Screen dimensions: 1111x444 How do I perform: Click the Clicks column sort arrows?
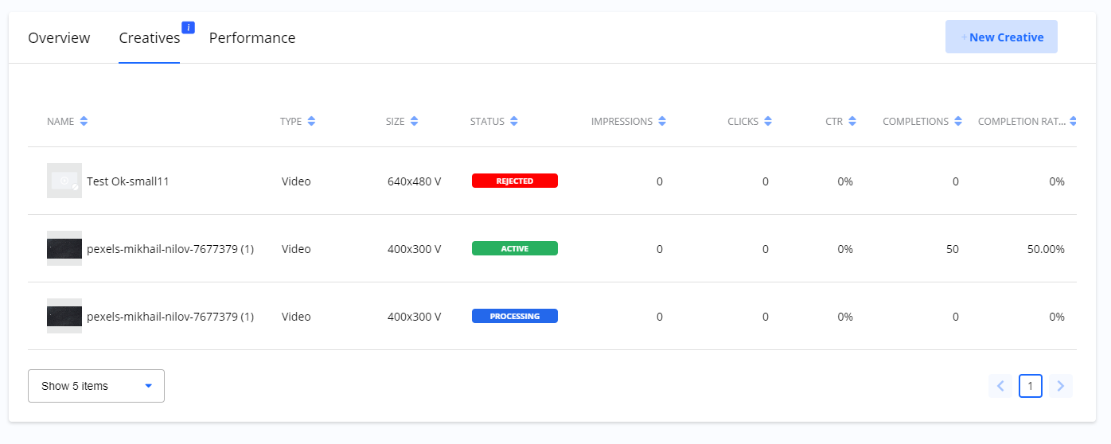pos(768,122)
